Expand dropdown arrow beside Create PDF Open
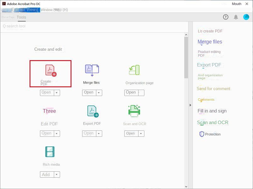253x189 pixels. (57, 93)
